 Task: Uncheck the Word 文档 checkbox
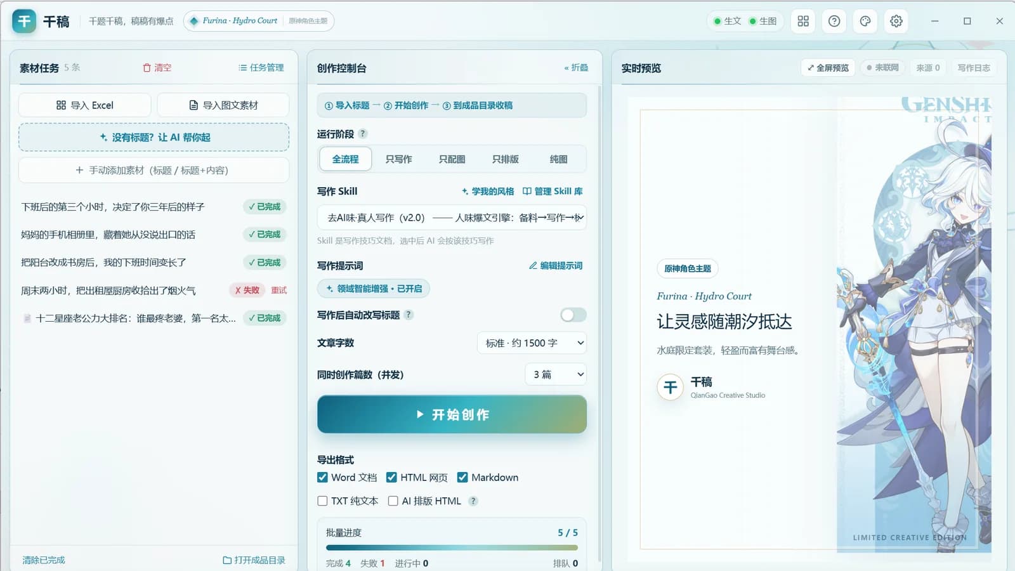[x=322, y=477]
